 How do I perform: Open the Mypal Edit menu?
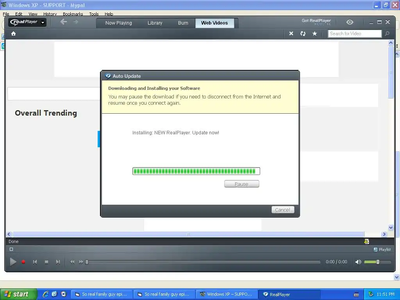coord(19,14)
